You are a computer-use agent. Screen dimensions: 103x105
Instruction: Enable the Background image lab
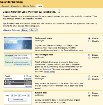point(89,38)
